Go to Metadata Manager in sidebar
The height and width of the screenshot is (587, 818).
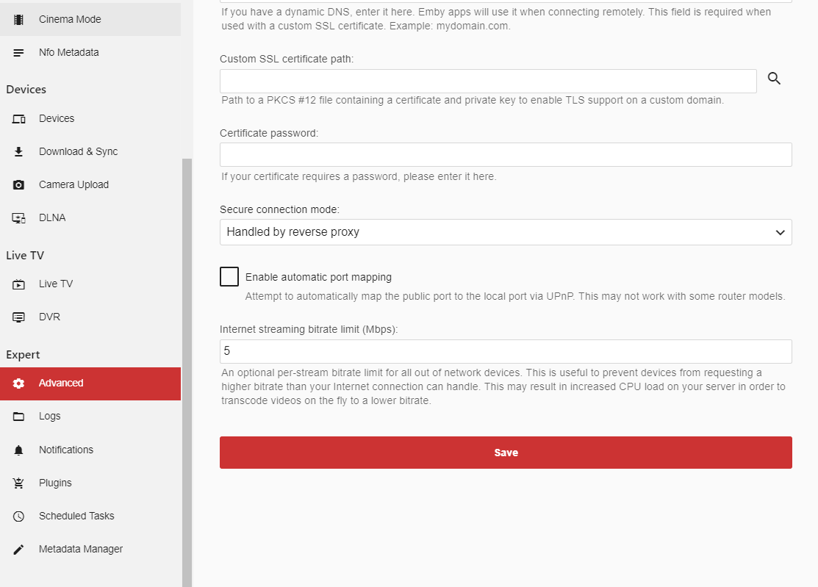[x=81, y=550]
